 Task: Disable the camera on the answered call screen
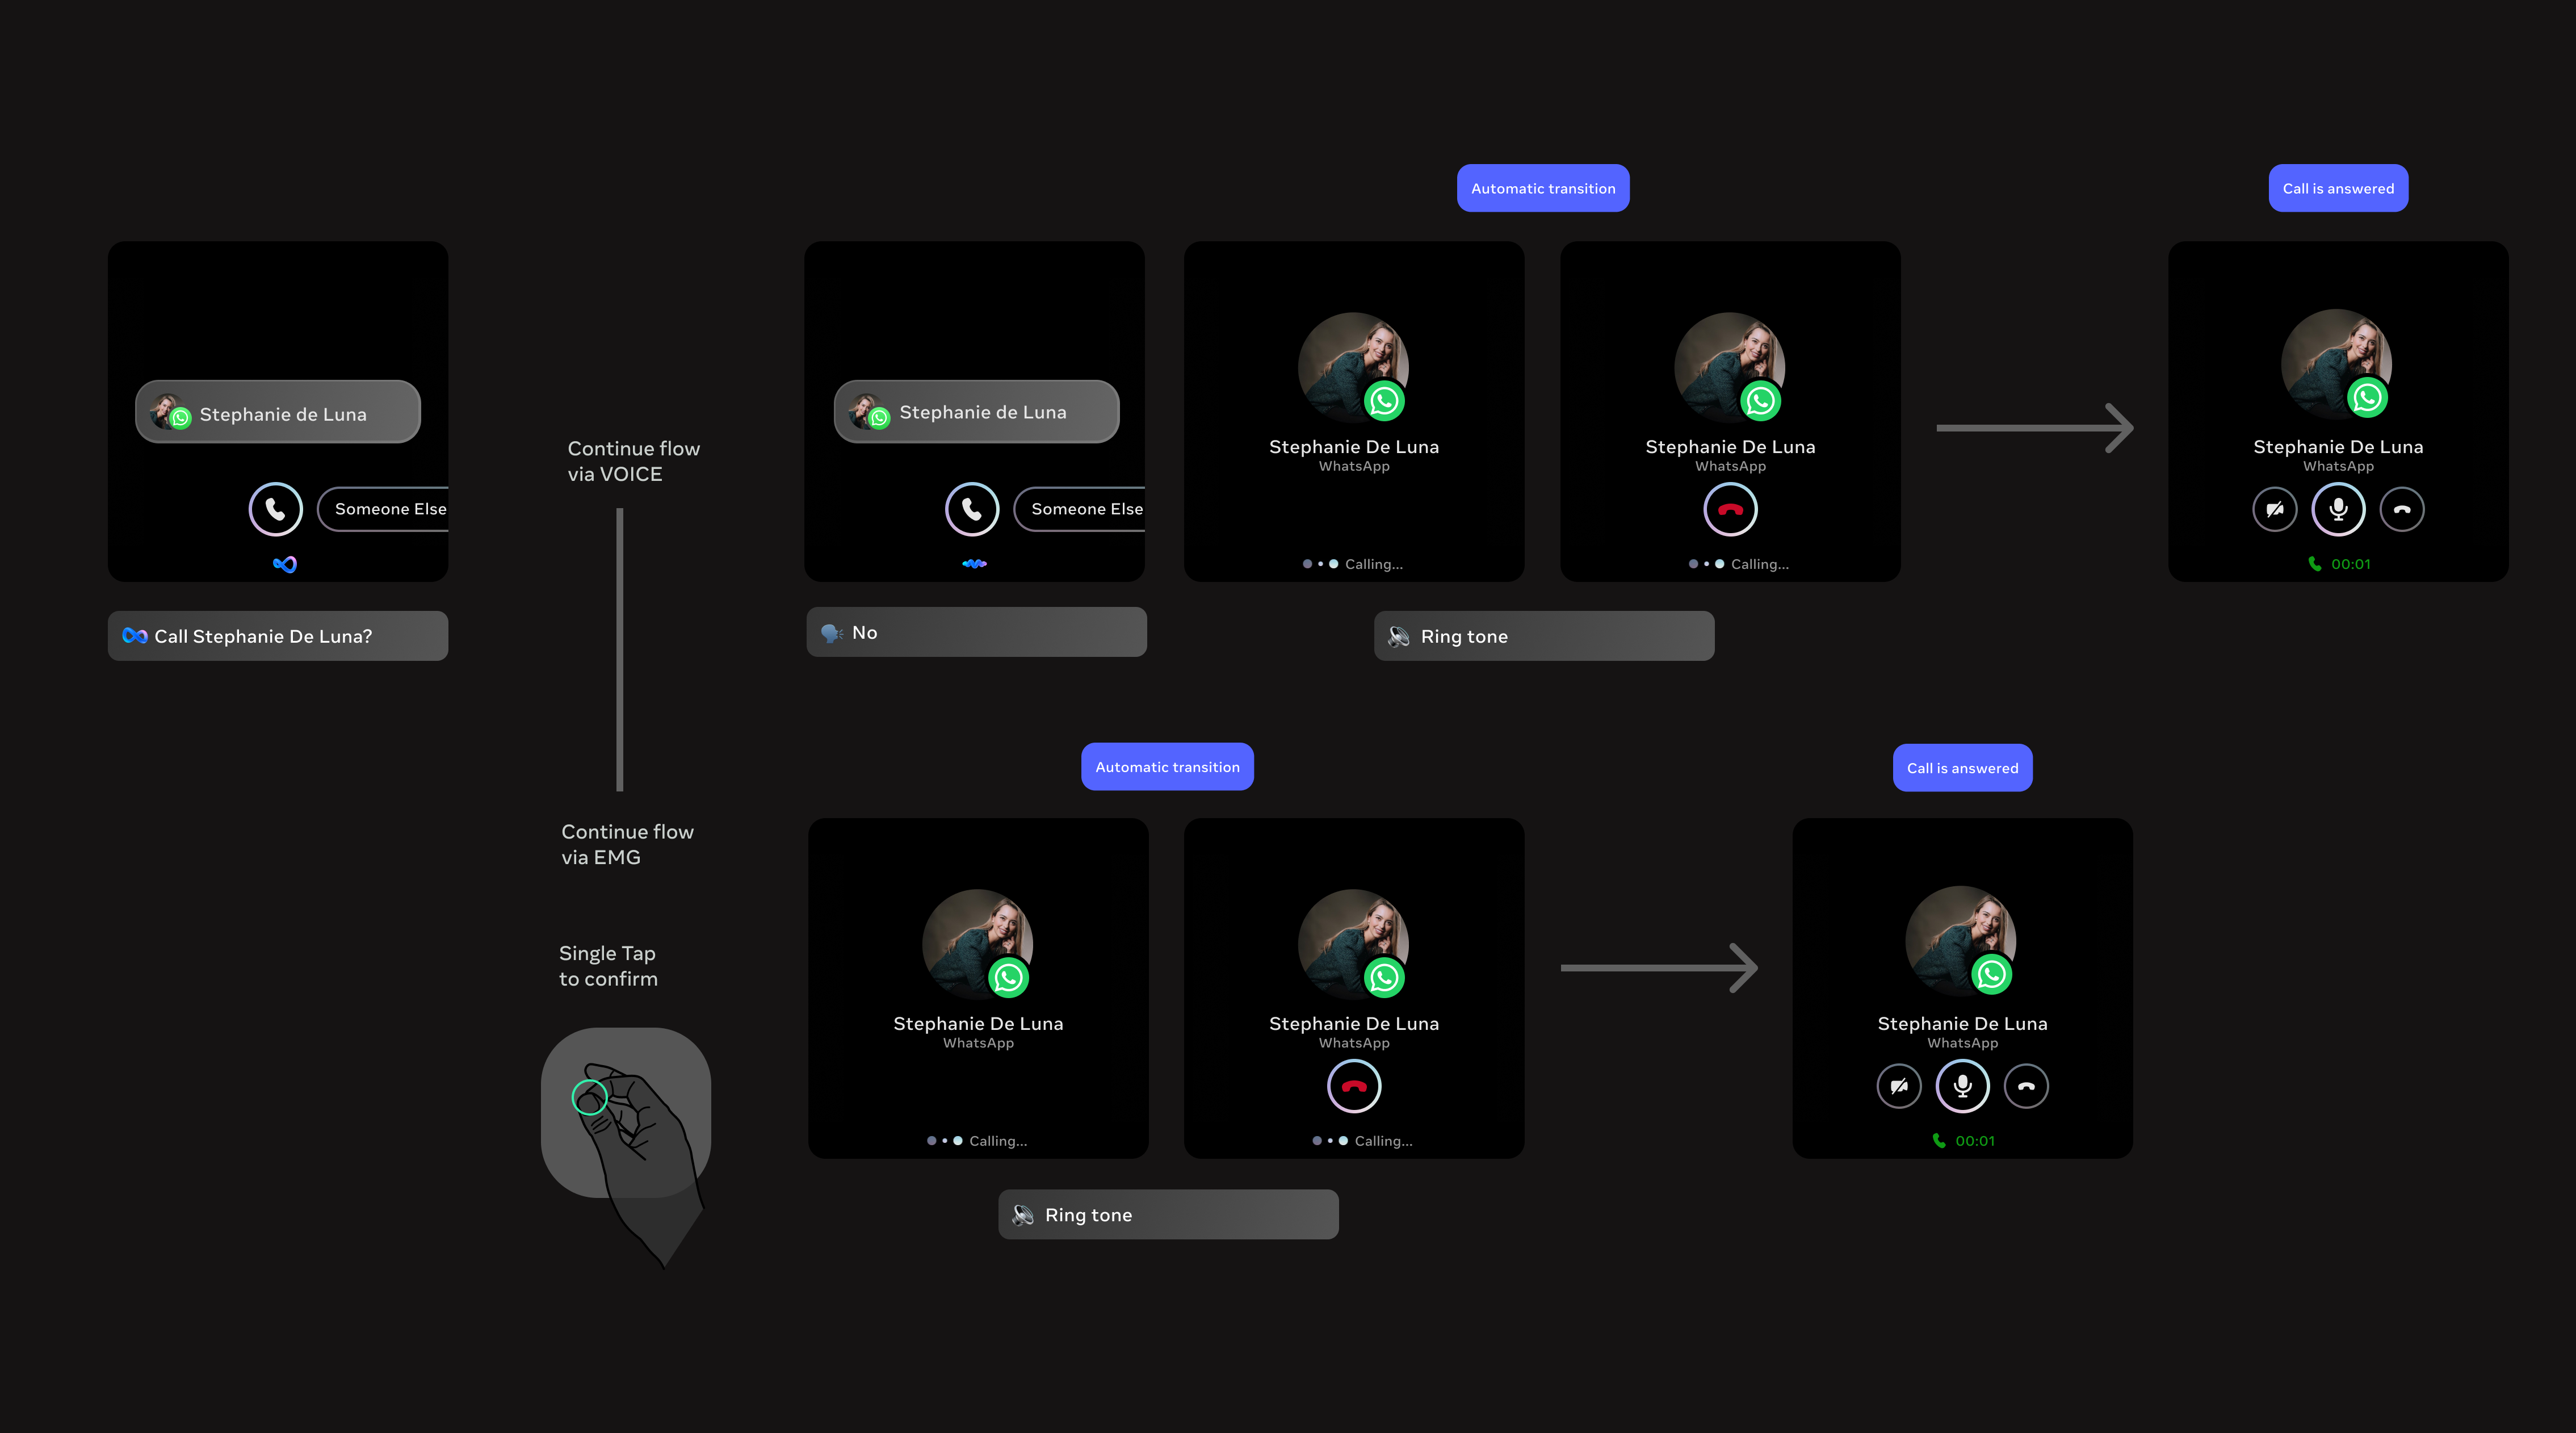pos(2274,509)
